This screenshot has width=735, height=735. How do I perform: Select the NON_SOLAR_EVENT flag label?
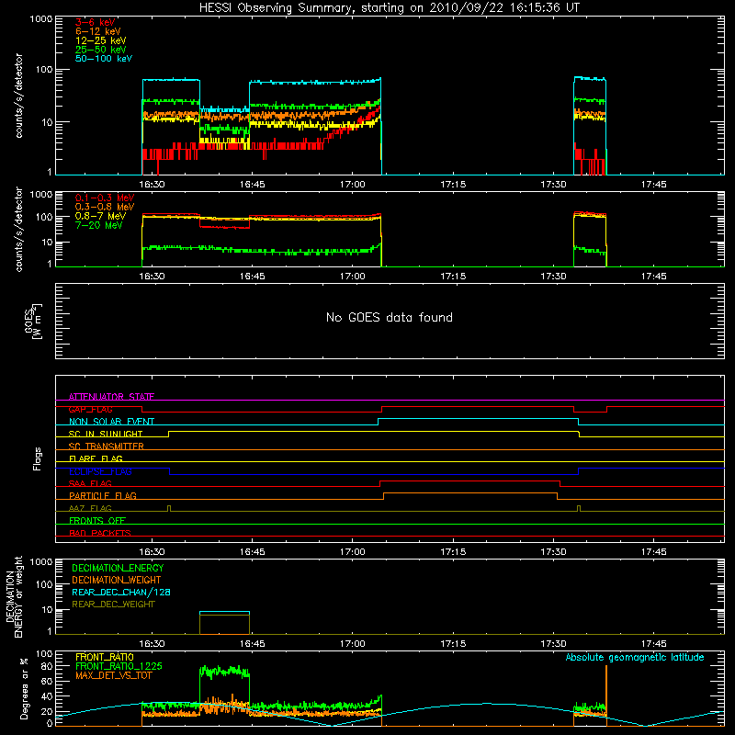(x=111, y=422)
